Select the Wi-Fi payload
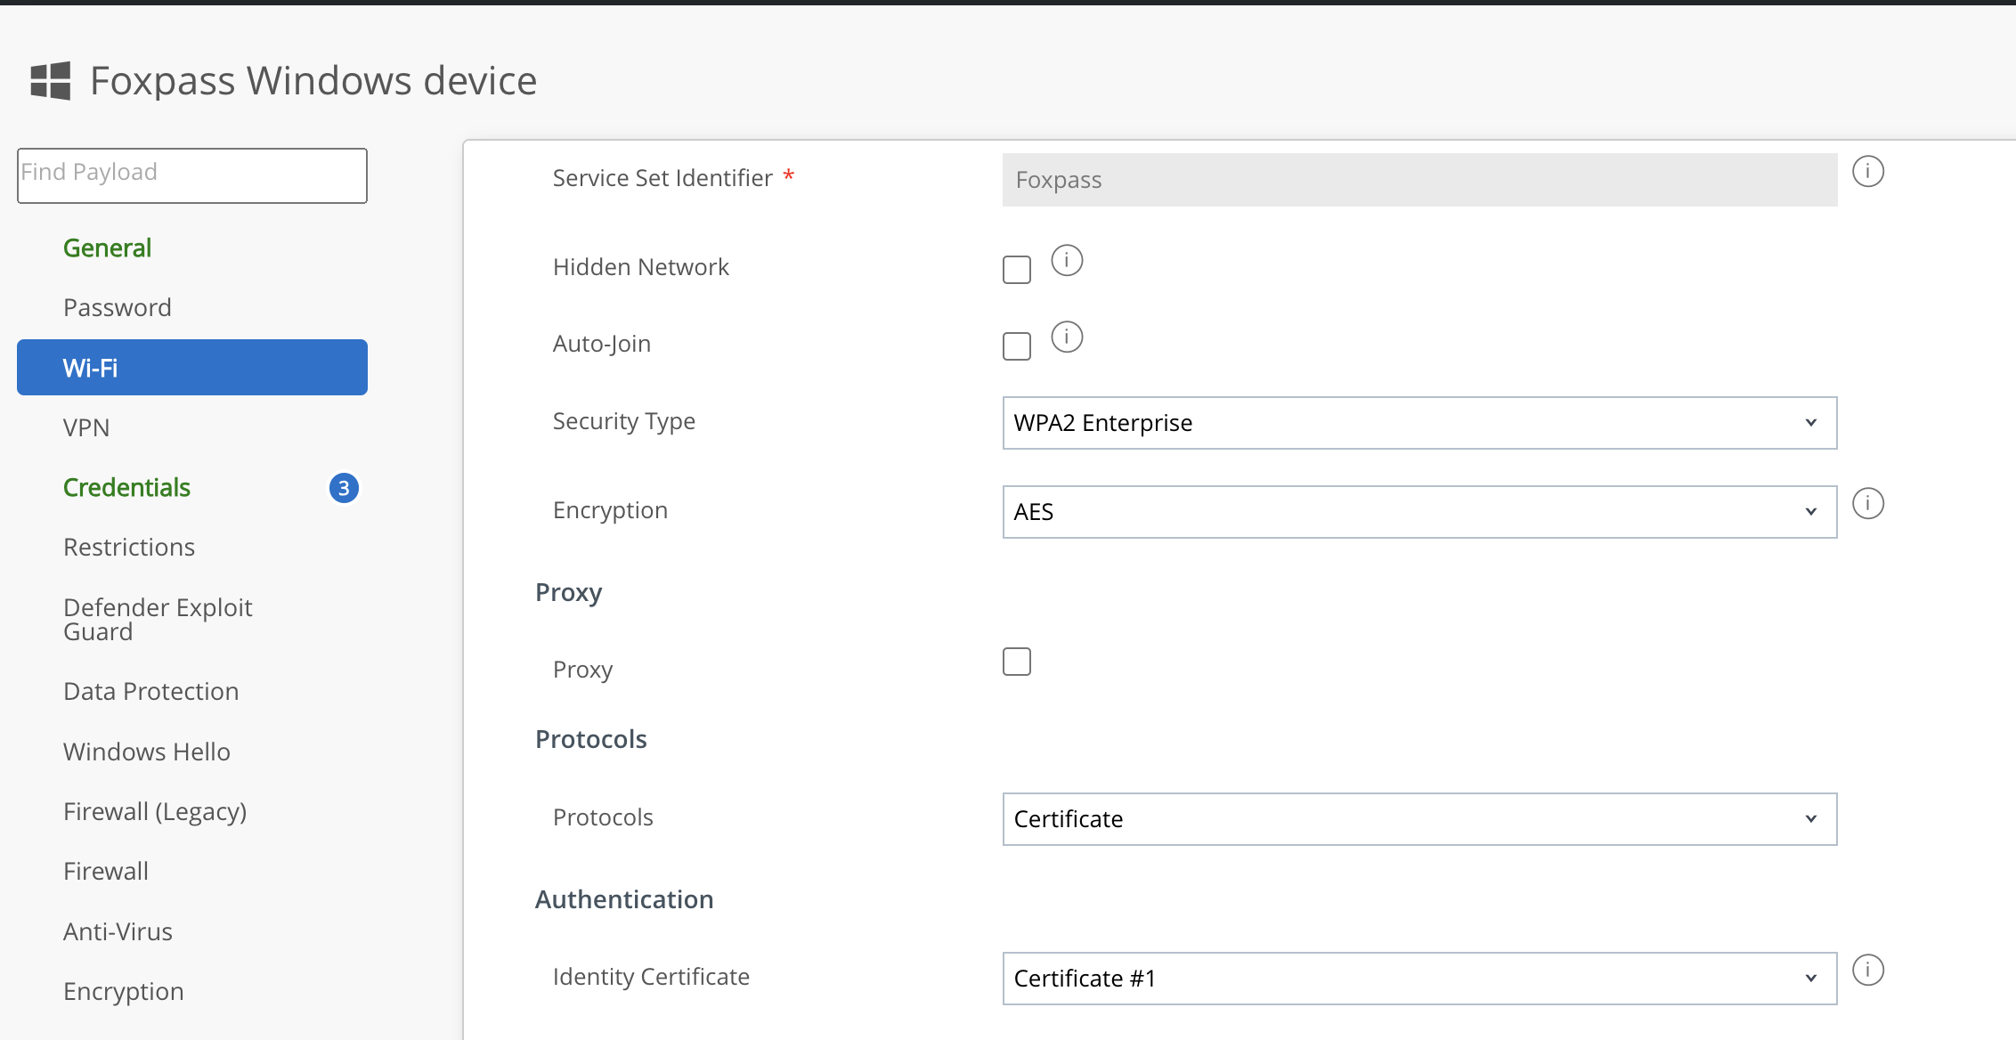The width and height of the screenshot is (2016, 1040). (x=192, y=367)
